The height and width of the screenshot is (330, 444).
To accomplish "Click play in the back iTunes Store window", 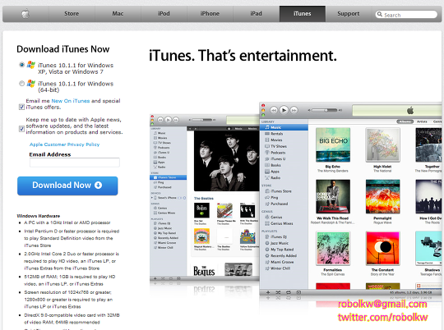I will coord(168,120).
